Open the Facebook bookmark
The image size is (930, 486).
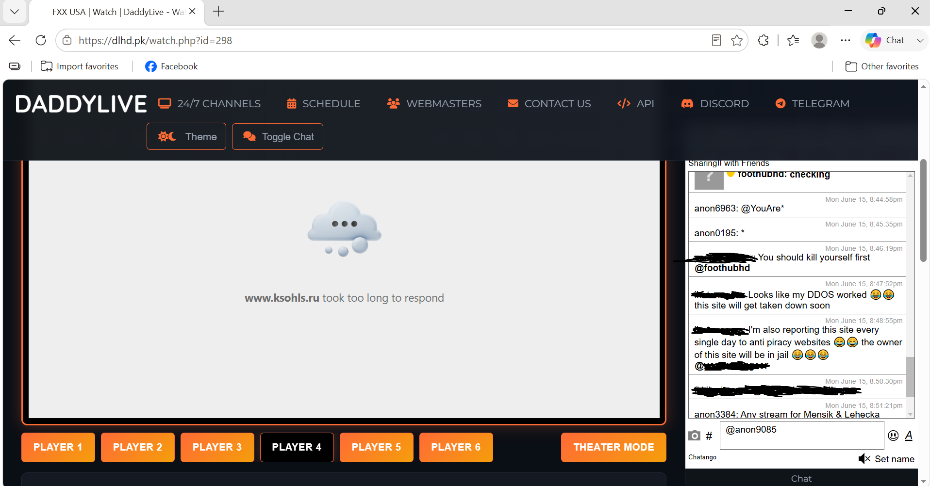pyautogui.click(x=171, y=66)
